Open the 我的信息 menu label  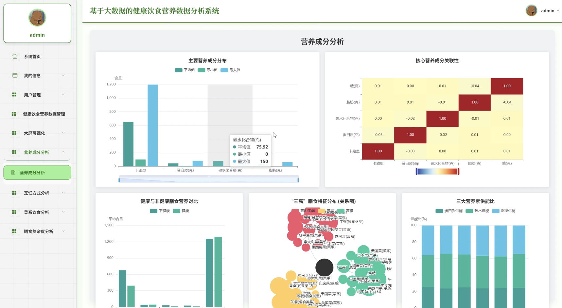[x=32, y=76]
